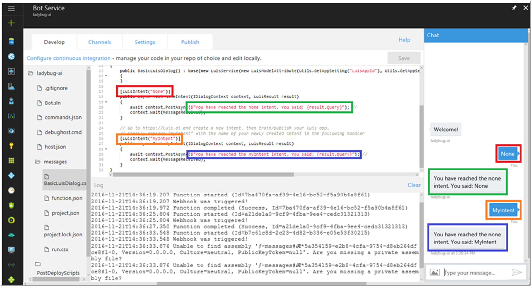Image resolution: width=531 pixels, height=286 pixels.
Task: Collapse the ladybug-ai root folder
Action: tap(30, 73)
